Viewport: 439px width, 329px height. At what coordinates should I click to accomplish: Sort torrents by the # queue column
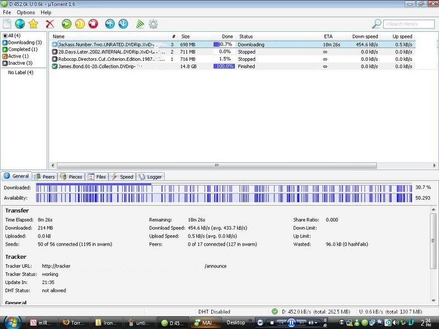pyautogui.click(x=174, y=36)
